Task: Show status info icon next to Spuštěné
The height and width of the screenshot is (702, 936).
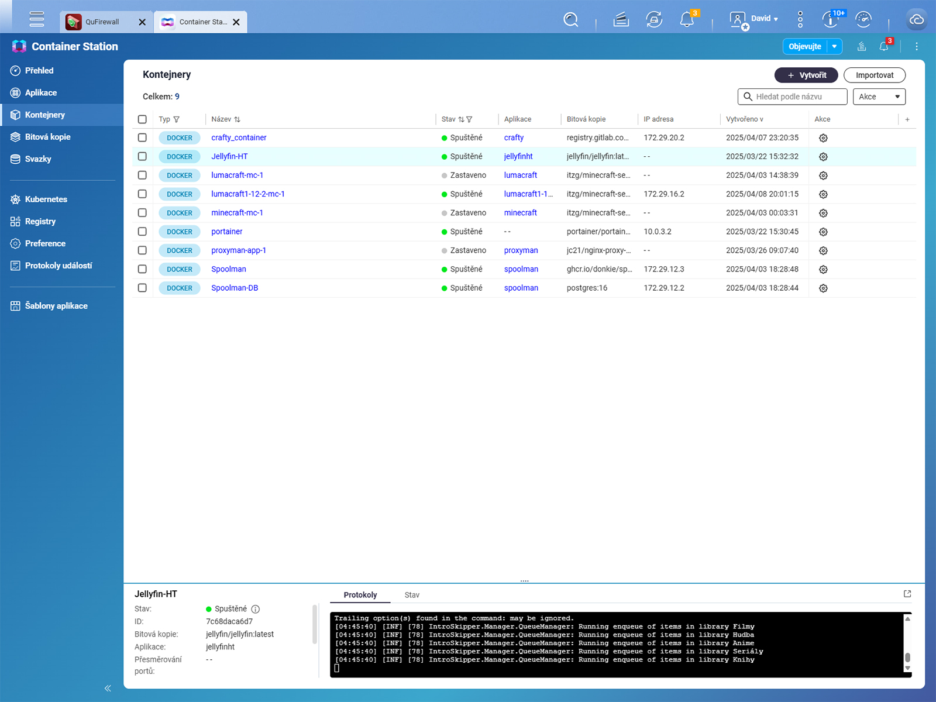Action: coord(256,609)
